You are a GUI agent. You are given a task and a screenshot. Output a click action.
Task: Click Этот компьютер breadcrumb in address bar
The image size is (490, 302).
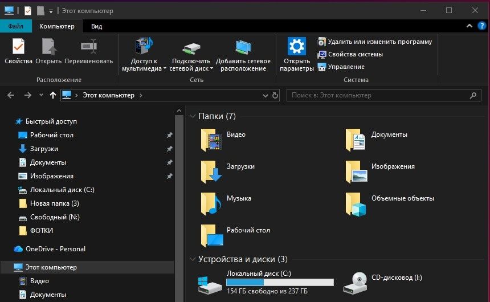108,95
